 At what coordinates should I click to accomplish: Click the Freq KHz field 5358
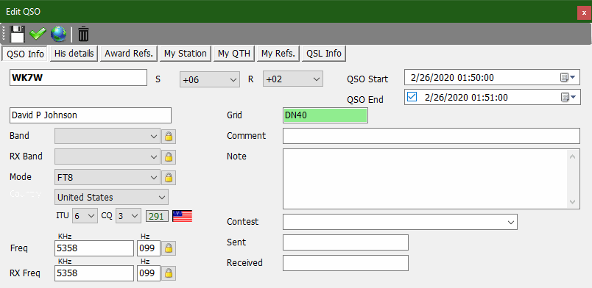tap(94, 249)
